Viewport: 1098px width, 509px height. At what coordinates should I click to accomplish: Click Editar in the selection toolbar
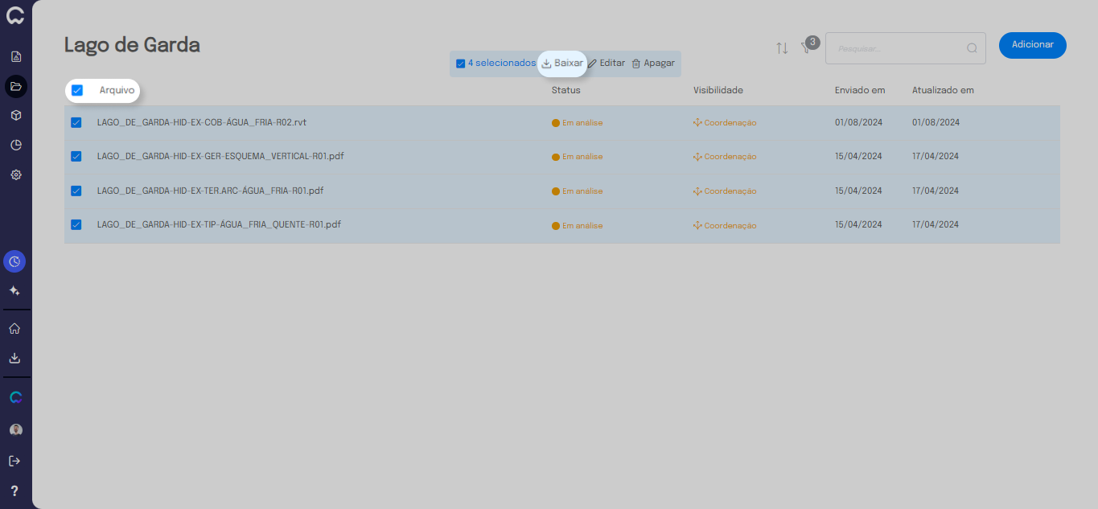pos(606,64)
